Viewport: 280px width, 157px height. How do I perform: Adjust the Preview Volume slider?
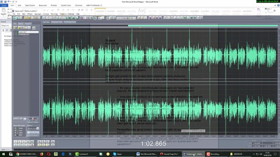[33, 119]
